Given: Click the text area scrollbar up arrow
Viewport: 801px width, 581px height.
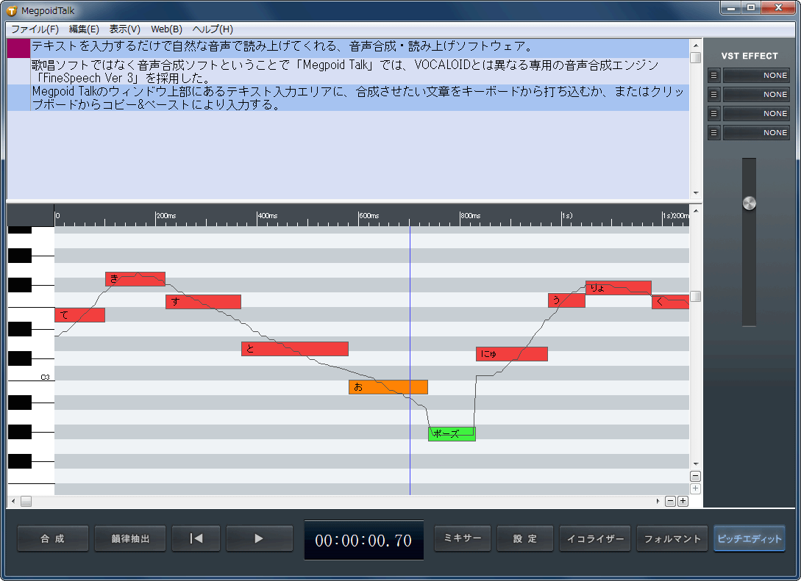Looking at the screenshot, I should pos(695,46).
